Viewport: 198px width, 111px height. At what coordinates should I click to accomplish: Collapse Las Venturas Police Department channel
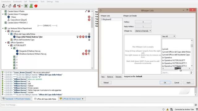click(3, 28)
